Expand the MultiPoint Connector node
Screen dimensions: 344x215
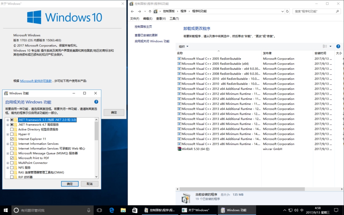tap(8, 163)
